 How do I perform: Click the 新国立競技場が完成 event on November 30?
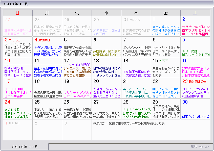pos(196,117)
